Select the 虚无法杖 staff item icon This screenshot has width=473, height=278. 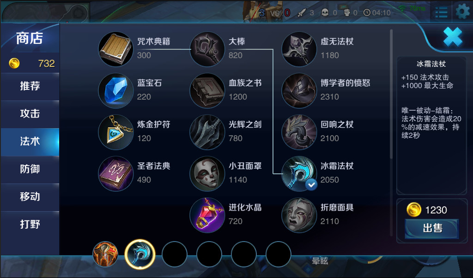(x=299, y=49)
